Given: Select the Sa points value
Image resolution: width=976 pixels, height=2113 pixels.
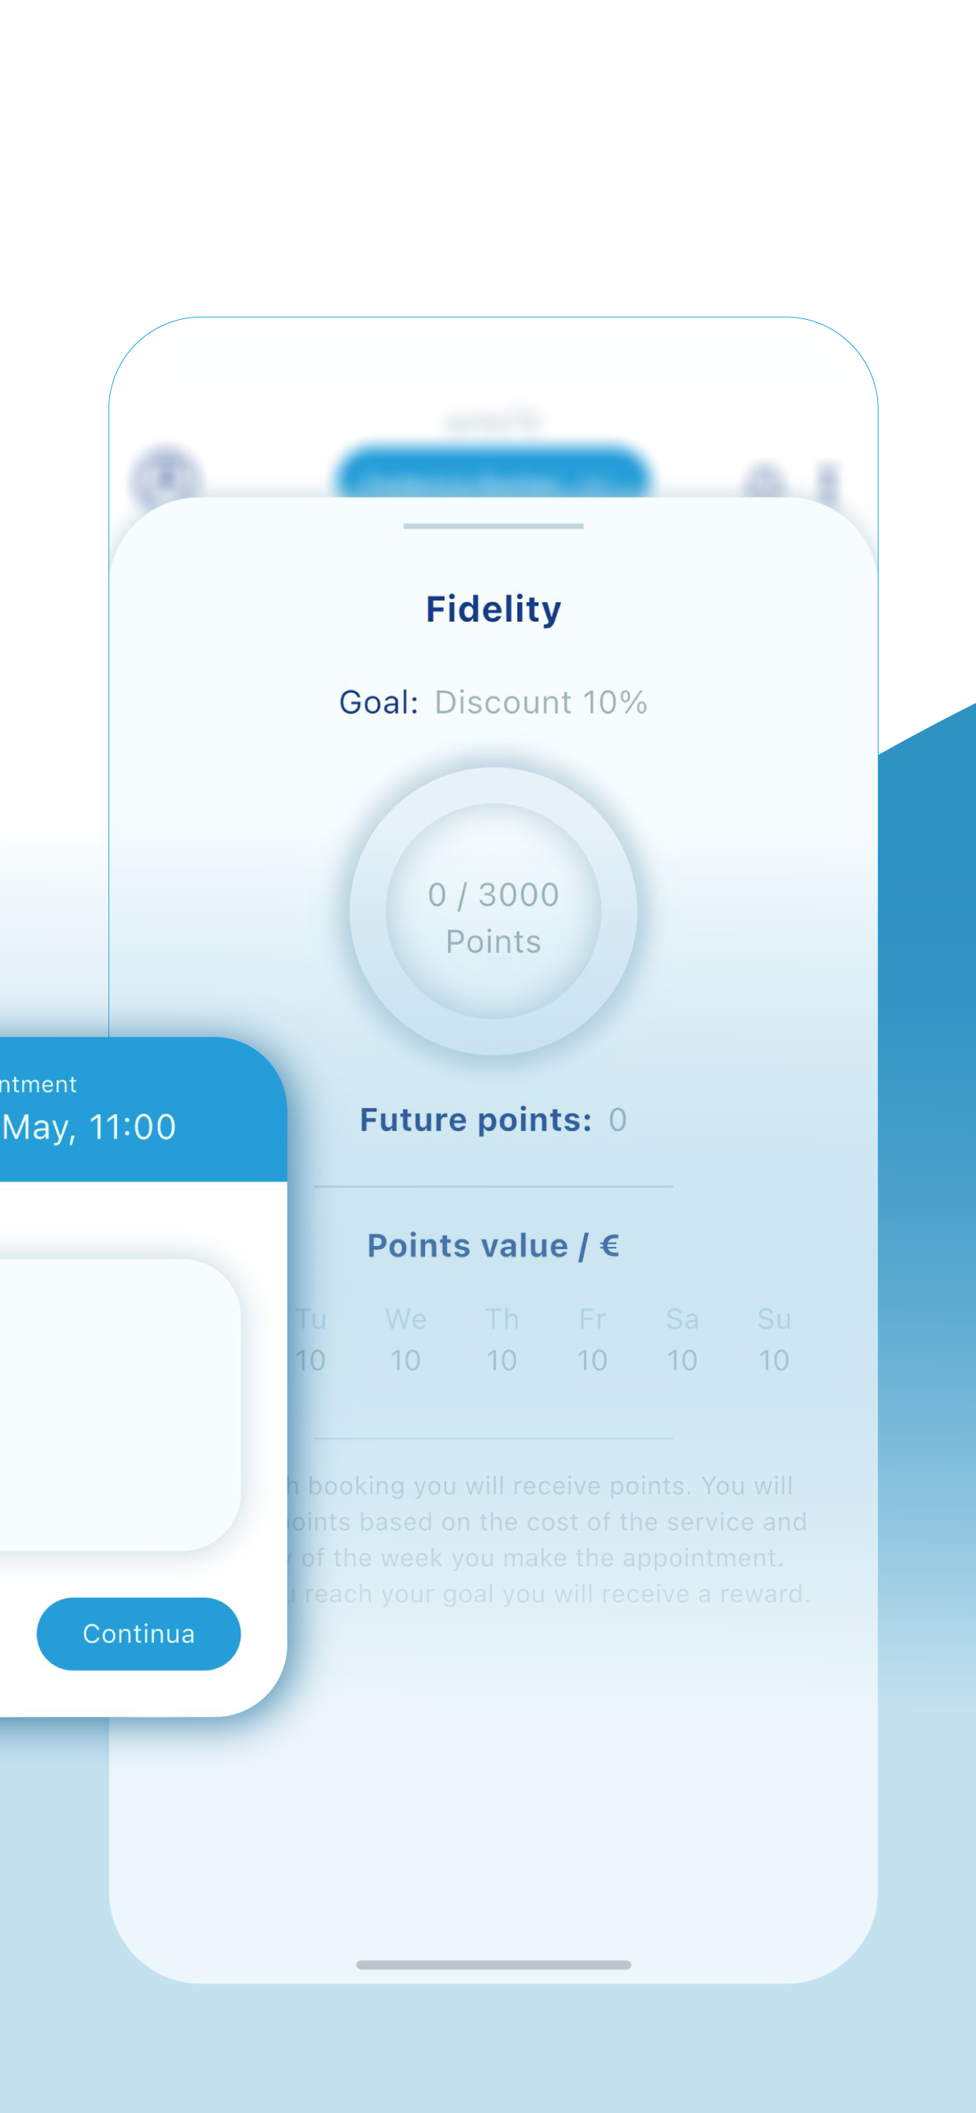Looking at the screenshot, I should pos(681,1360).
